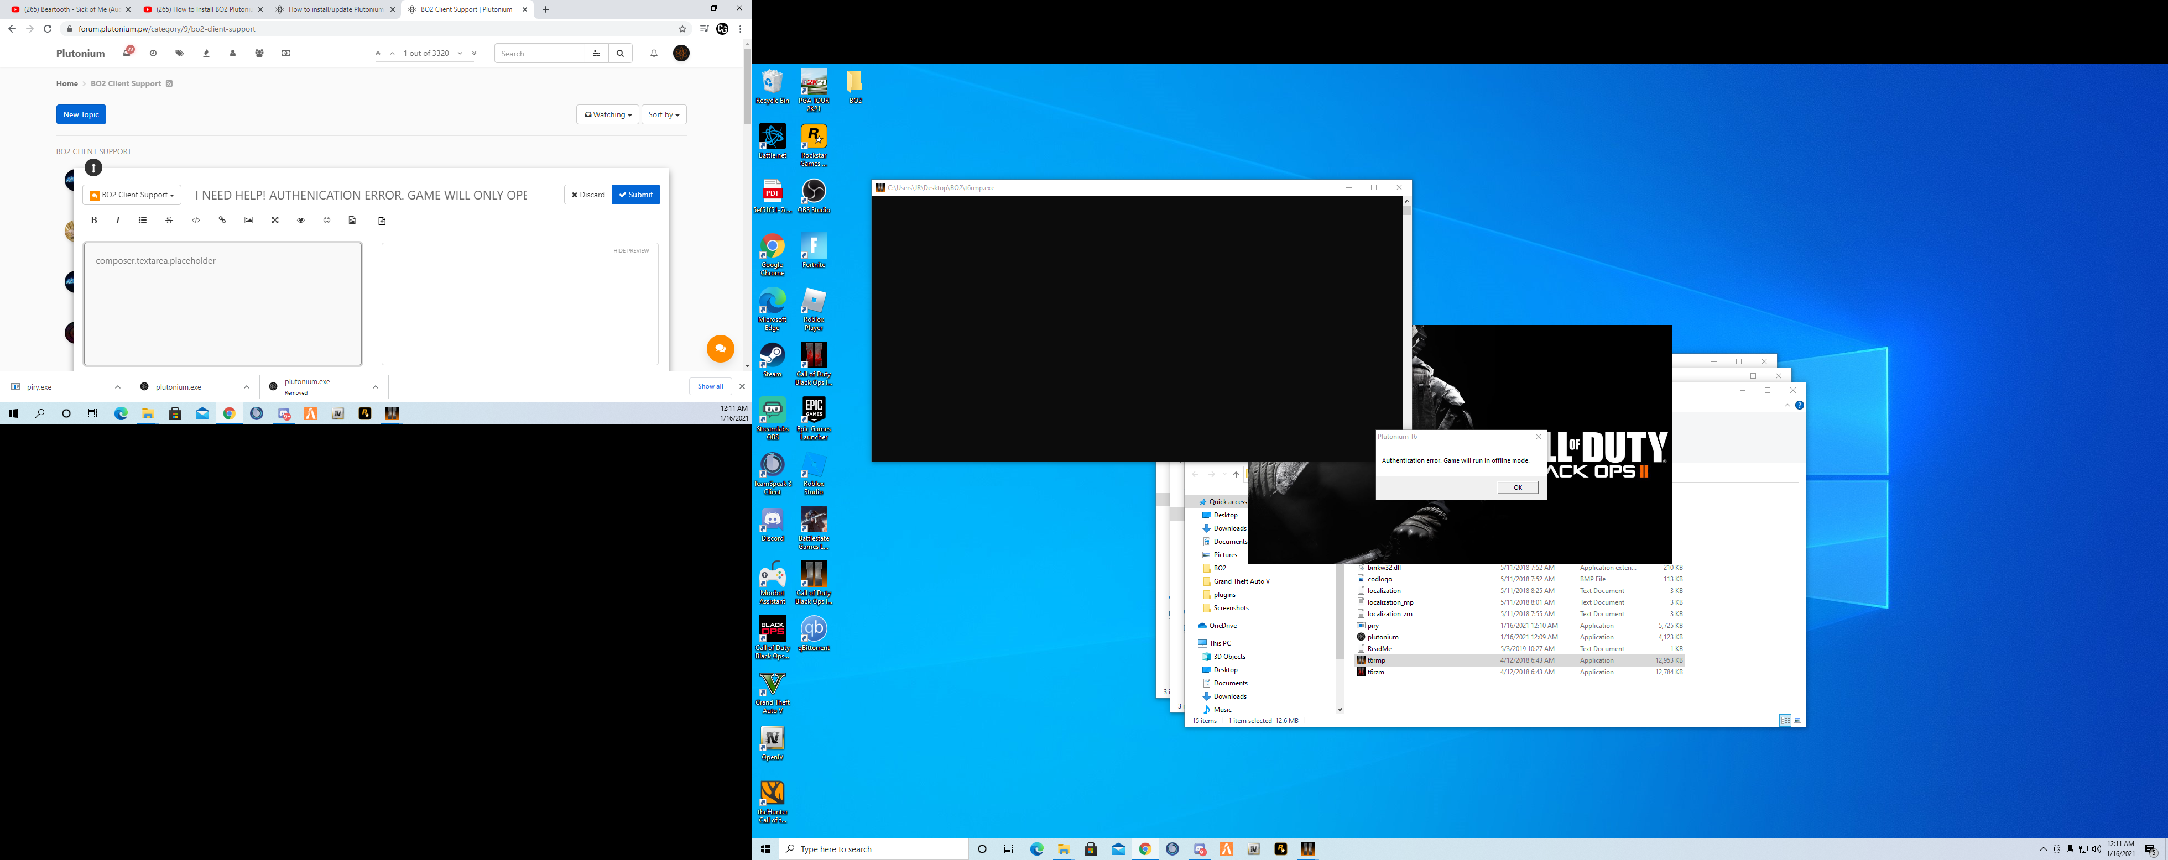
Task: Select piry application in Explorer file list
Action: [1519, 626]
